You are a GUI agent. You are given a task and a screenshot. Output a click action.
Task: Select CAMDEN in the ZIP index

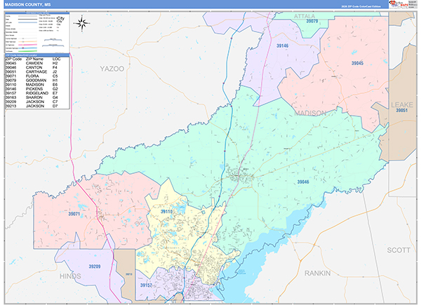34,63
